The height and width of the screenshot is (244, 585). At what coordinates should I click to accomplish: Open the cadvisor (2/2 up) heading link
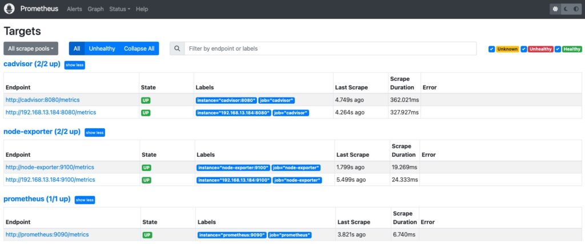pos(32,64)
